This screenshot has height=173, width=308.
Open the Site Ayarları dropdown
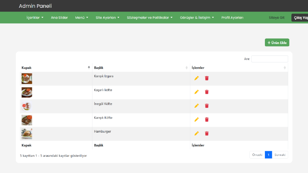[108, 18]
